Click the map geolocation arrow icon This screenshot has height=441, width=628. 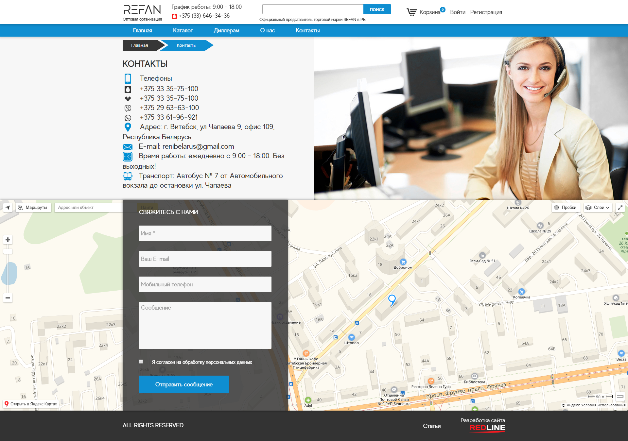click(x=8, y=208)
